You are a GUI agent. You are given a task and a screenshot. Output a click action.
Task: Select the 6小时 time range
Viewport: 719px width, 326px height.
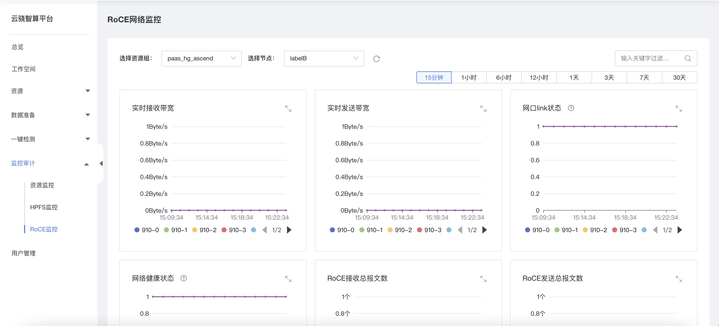(504, 77)
